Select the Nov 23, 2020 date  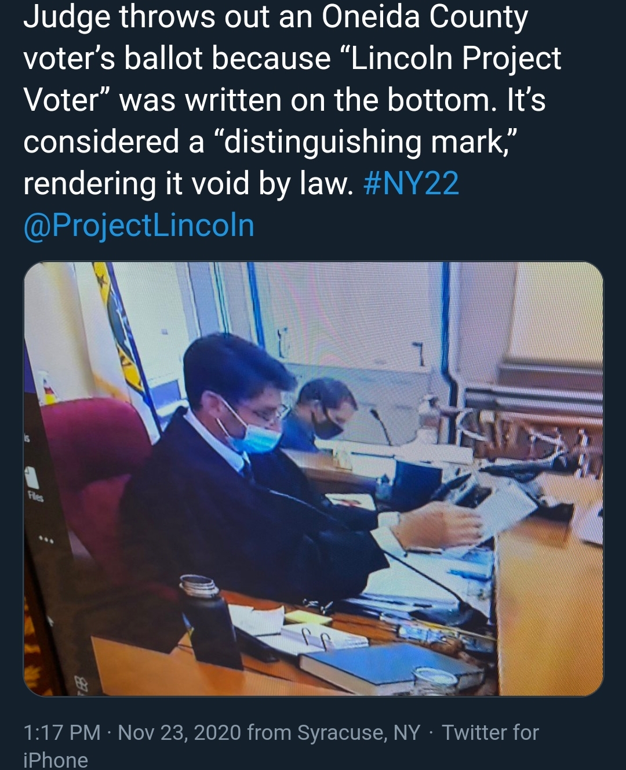pyautogui.click(x=179, y=732)
